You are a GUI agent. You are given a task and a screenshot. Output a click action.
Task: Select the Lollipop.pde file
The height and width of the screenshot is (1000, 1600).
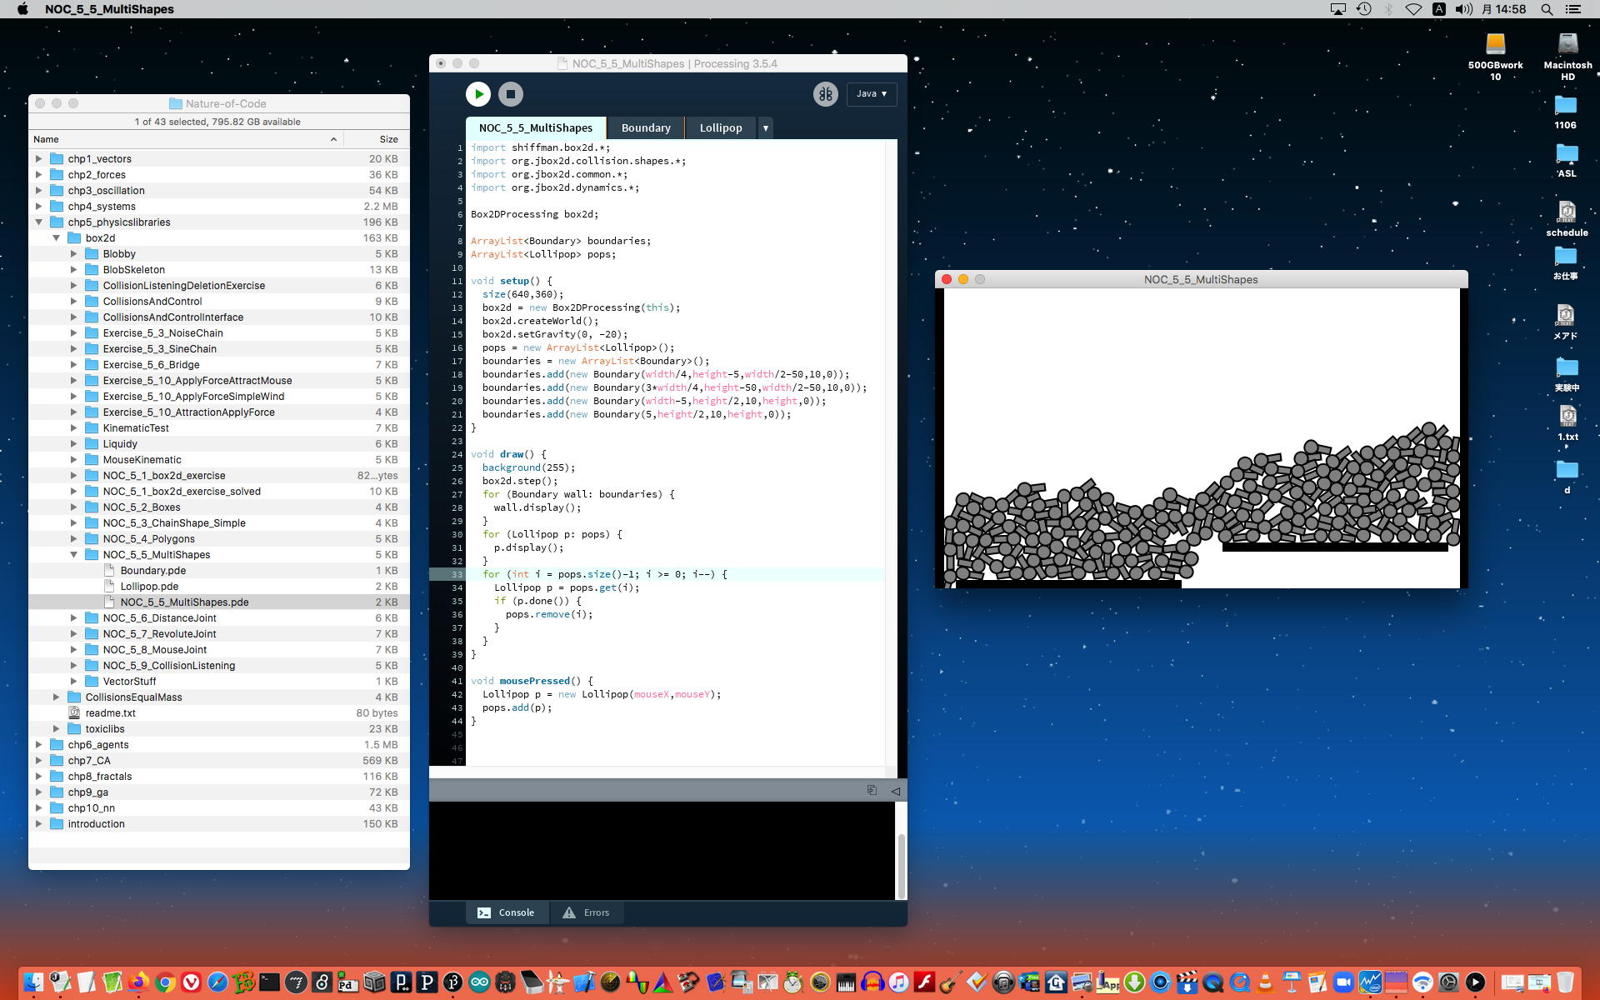click(x=149, y=587)
